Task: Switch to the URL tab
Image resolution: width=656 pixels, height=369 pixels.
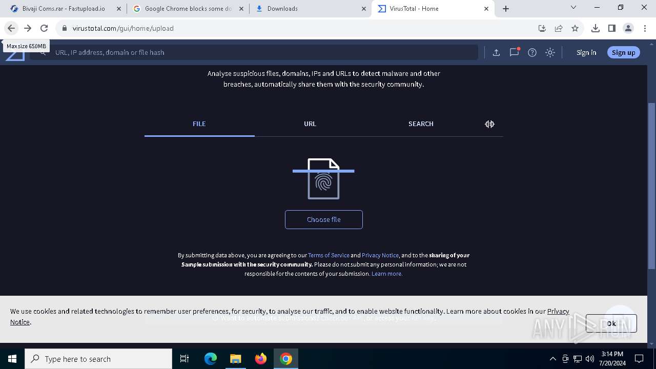Action: click(x=310, y=124)
